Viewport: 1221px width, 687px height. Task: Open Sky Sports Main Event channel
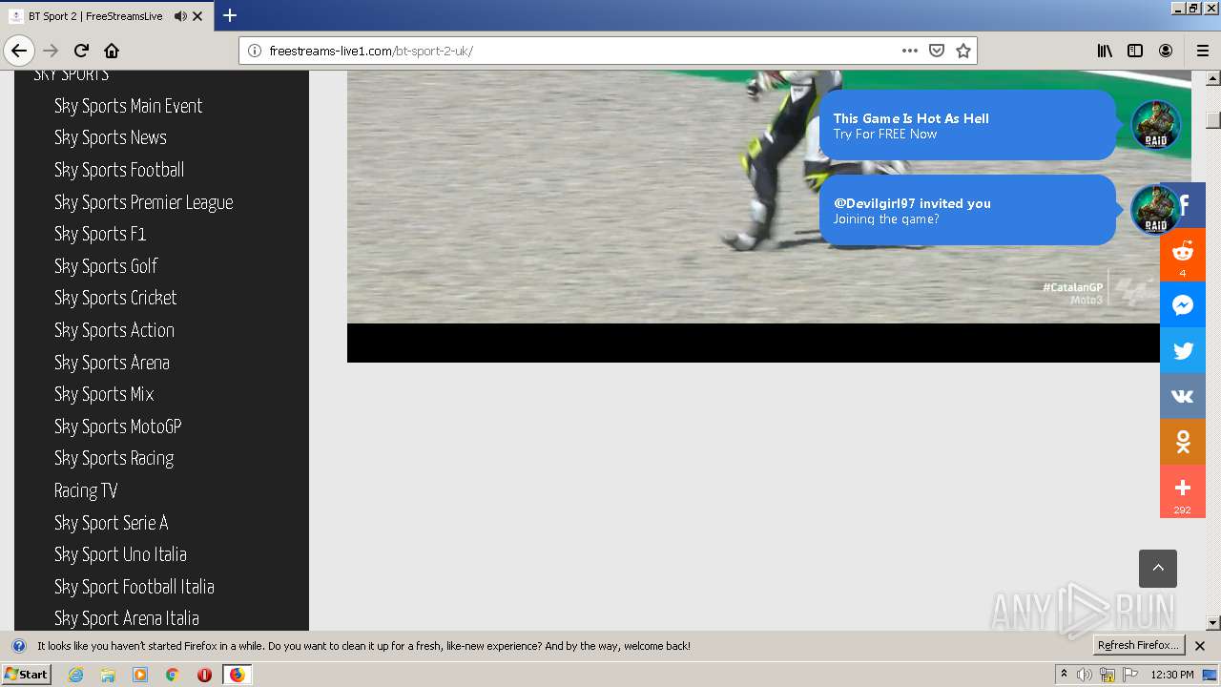click(128, 106)
